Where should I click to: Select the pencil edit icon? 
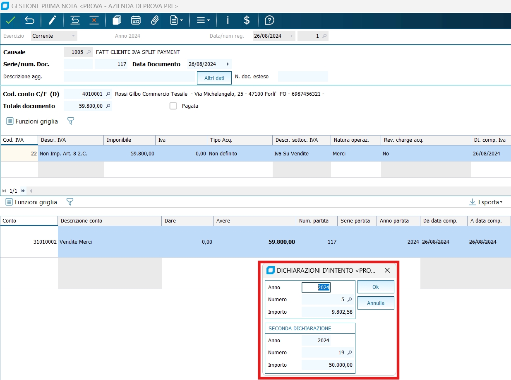(52, 20)
